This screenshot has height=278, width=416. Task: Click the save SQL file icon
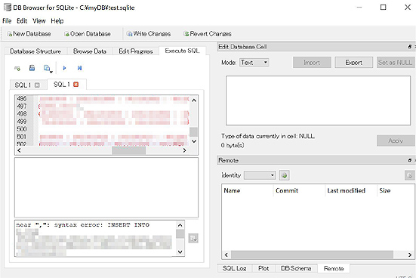pos(32,68)
